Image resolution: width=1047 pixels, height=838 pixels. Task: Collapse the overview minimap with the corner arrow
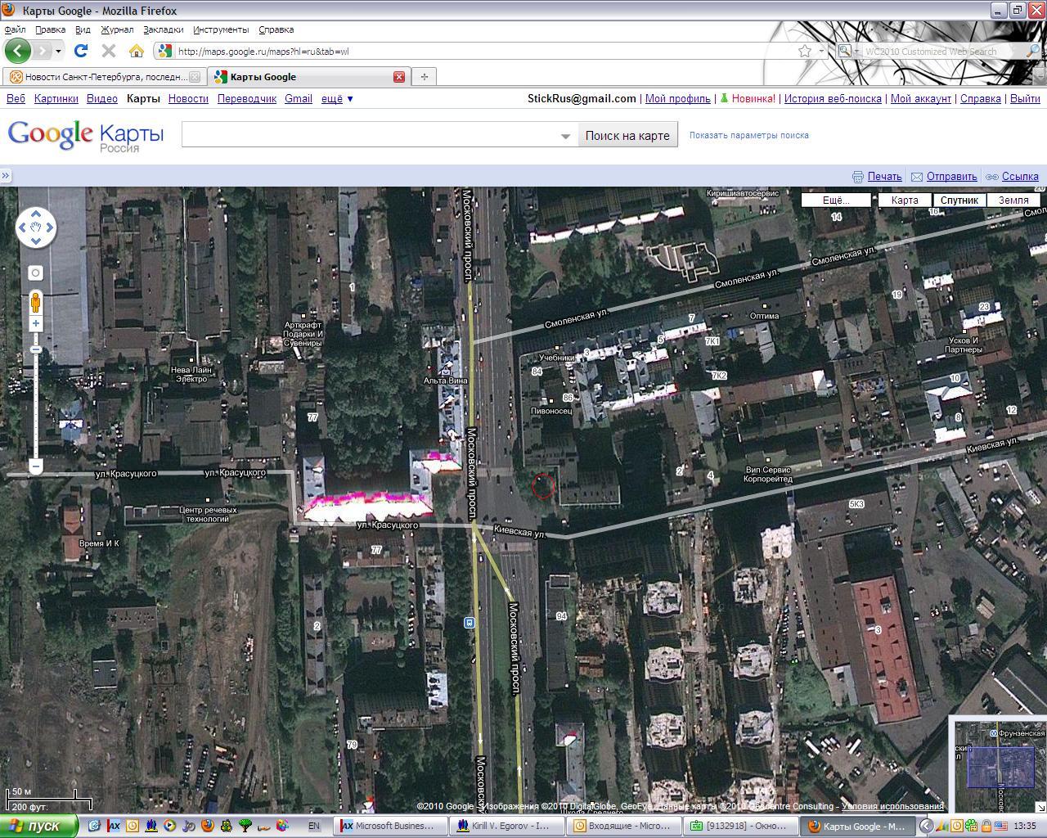[1040, 807]
